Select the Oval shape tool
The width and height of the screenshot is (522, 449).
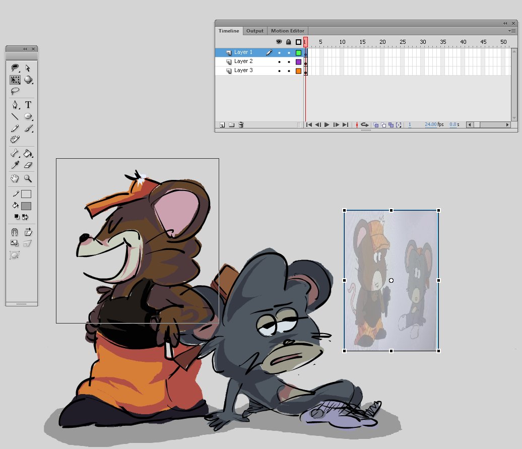(28, 116)
